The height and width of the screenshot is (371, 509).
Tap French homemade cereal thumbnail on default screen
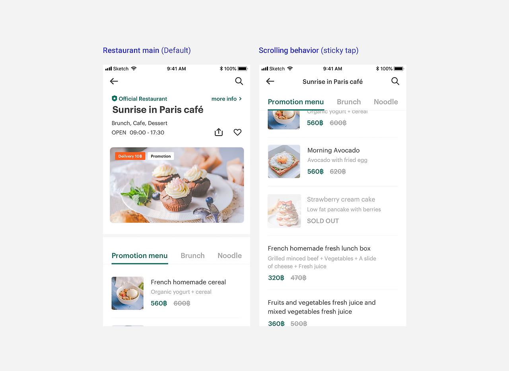pos(128,293)
